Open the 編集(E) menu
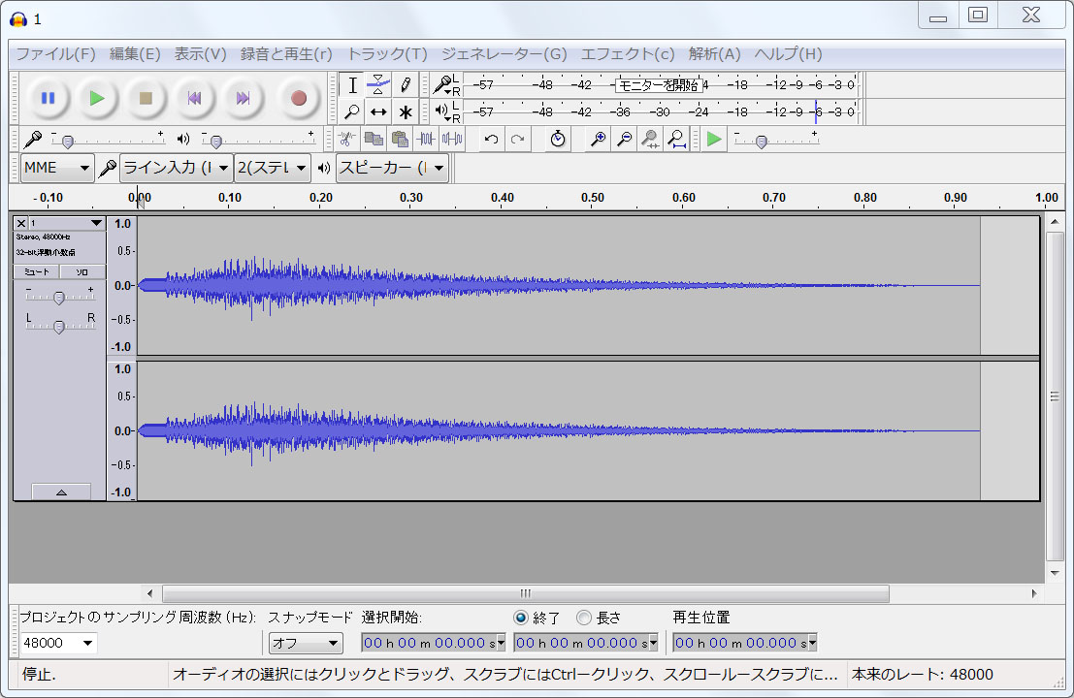 click(135, 54)
